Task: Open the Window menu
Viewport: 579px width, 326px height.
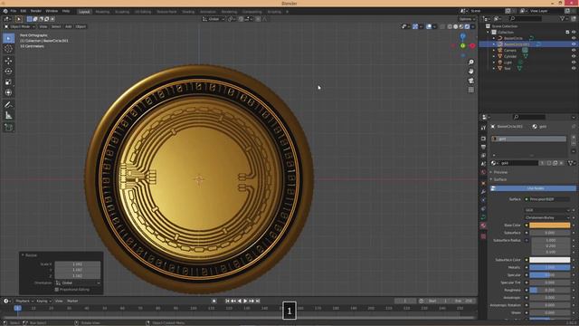Action: [x=52, y=11]
